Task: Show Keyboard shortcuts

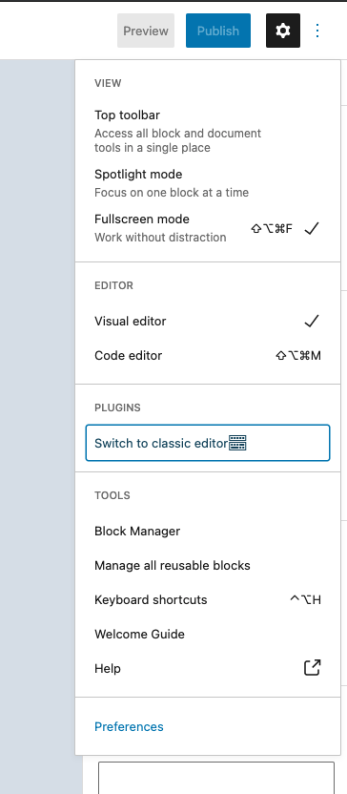Action: pos(208,600)
